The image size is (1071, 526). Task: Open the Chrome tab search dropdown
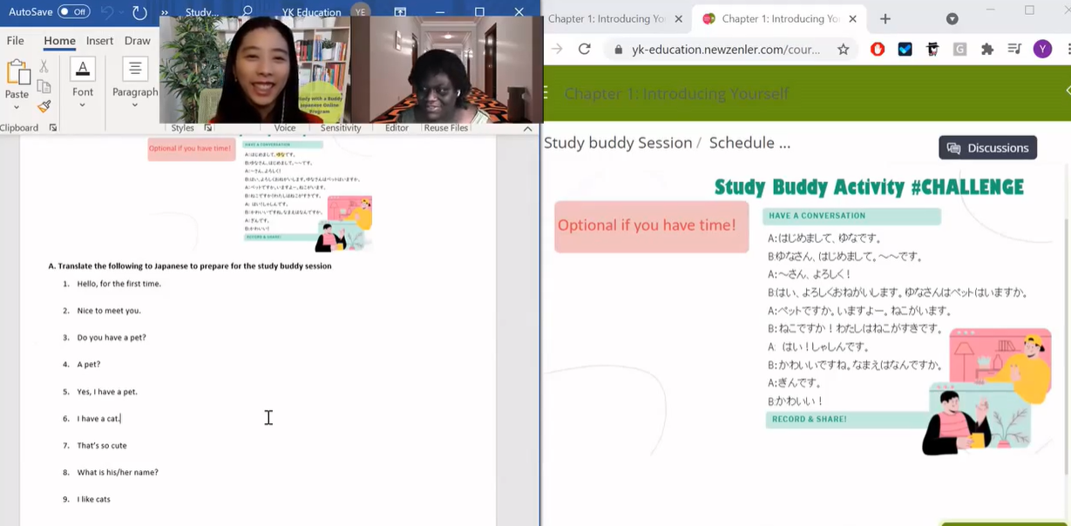click(x=952, y=18)
